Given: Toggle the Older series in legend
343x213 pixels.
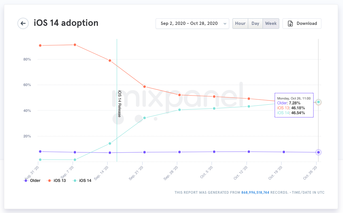Looking at the screenshot, I should [x=33, y=181].
